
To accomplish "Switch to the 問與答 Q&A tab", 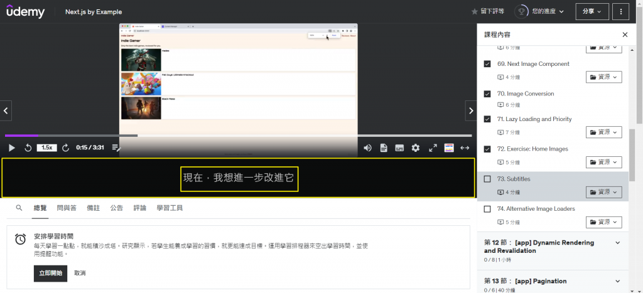I will [67, 208].
